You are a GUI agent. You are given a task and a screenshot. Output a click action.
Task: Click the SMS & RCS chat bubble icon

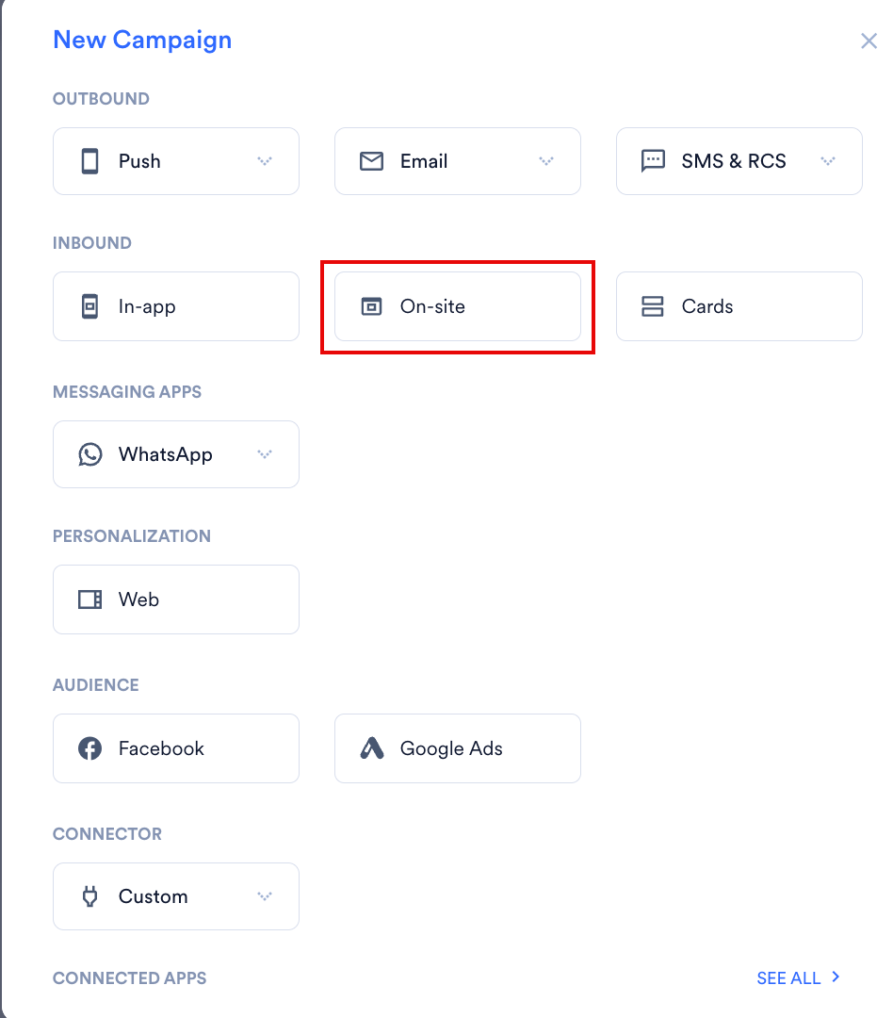click(653, 161)
